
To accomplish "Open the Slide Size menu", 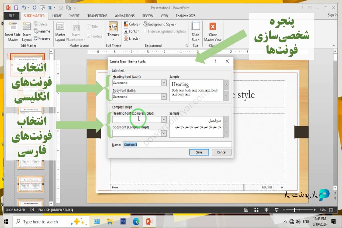I will (196, 32).
